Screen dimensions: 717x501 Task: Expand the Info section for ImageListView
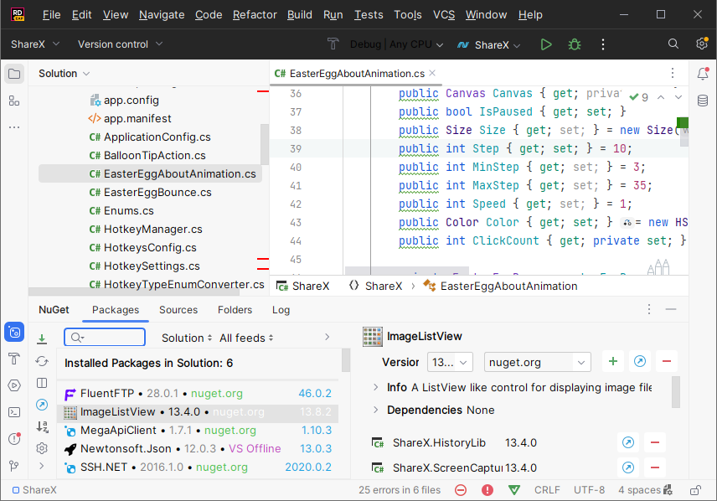coord(376,388)
